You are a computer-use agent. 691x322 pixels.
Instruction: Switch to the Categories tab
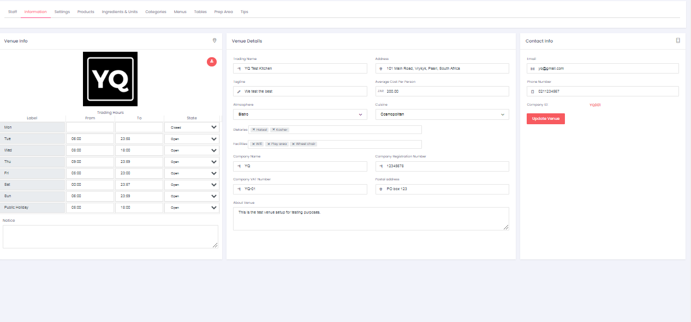tap(156, 11)
